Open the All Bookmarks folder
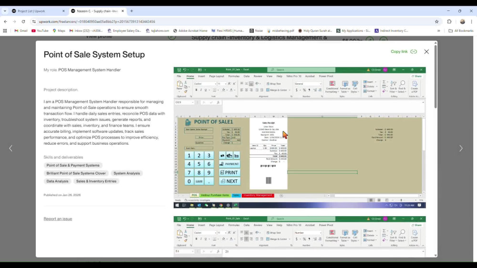This screenshot has width=477, height=268. click(461, 30)
